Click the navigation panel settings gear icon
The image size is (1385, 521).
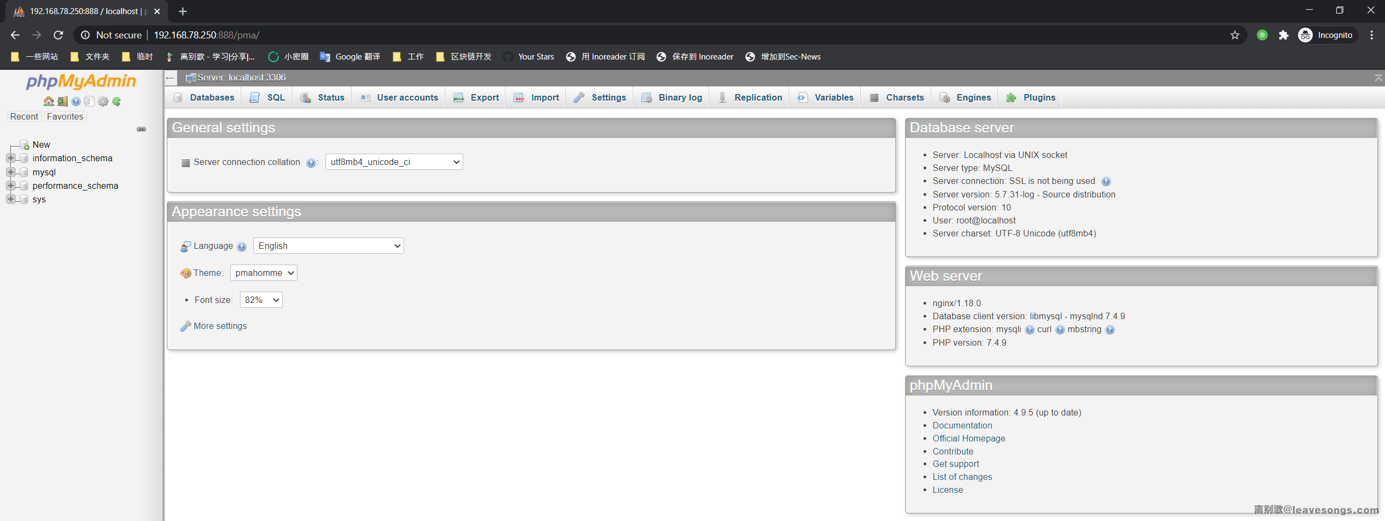click(103, 101)
